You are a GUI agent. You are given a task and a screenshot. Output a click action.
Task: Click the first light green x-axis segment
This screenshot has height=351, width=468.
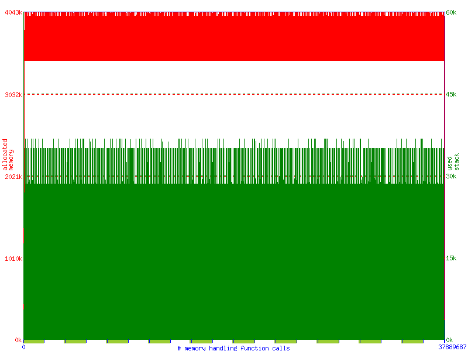(x=34, y=341)
